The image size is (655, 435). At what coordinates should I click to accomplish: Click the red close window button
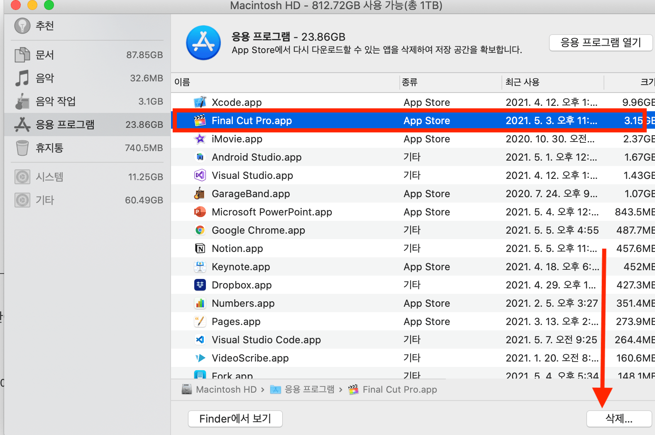[x=16, y=5]
